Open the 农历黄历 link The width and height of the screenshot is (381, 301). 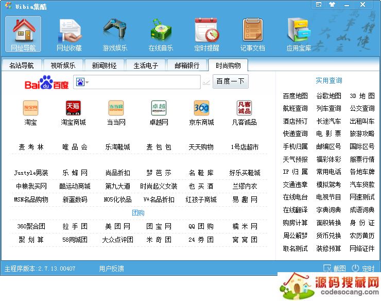click(362, 236)
